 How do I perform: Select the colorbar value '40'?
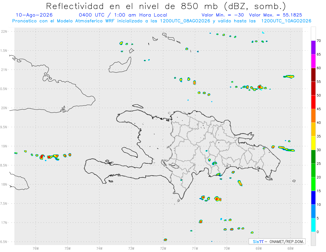coord(319,123)
